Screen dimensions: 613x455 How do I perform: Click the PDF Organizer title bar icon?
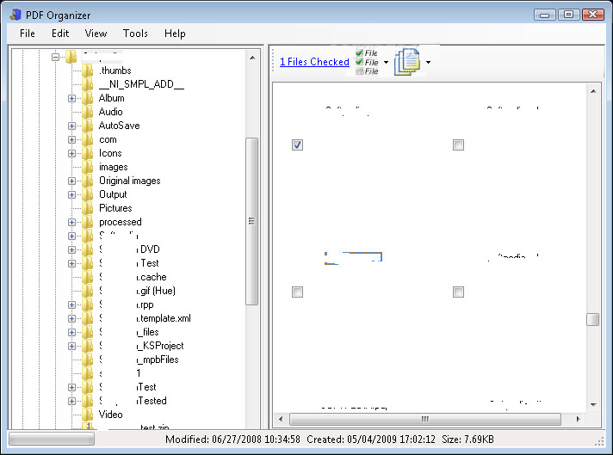(15, 15)
